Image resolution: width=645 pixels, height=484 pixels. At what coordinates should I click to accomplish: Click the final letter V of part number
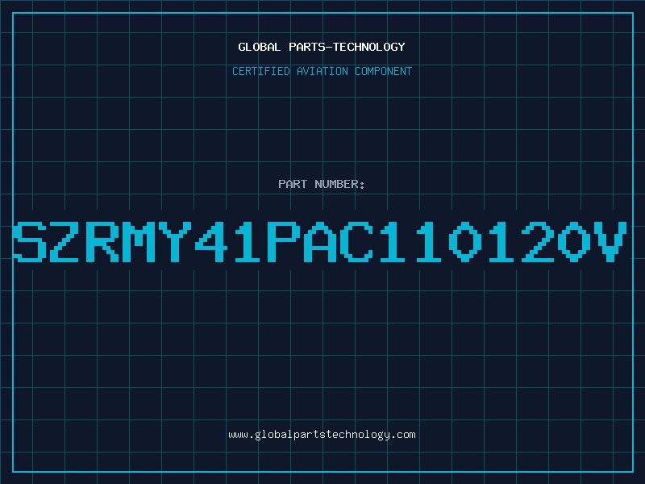pyautogui.click(x=612, y=241)
